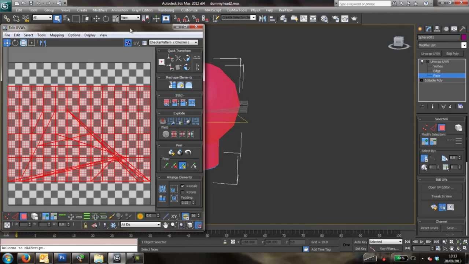
Task: Click the Play Animation button
Action: [422, 242]
